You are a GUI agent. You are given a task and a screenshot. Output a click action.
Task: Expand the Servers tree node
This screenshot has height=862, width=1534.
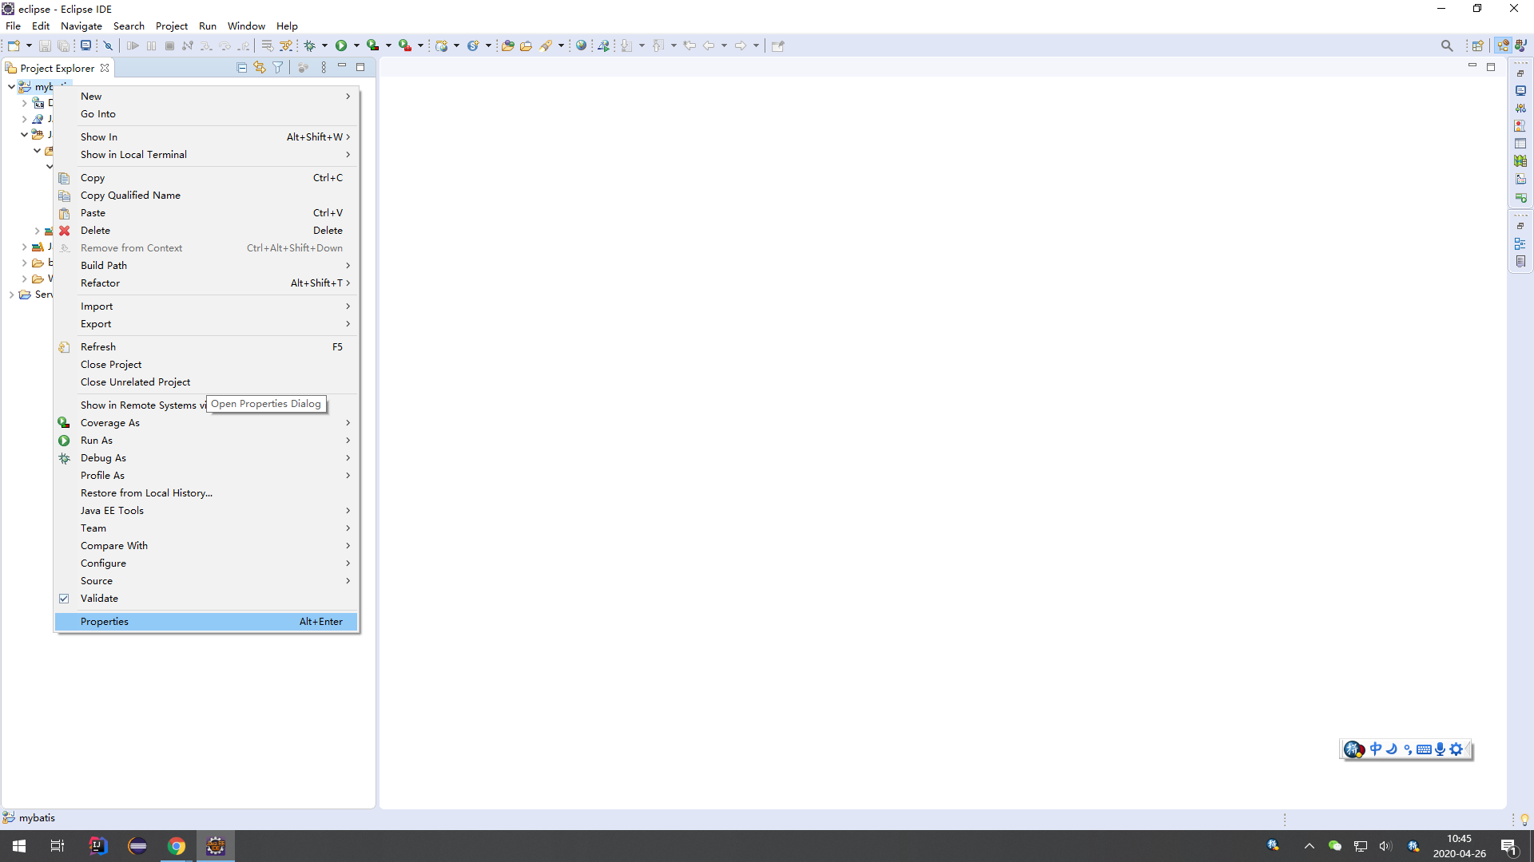pyautogui.click(x=12, y=295)
